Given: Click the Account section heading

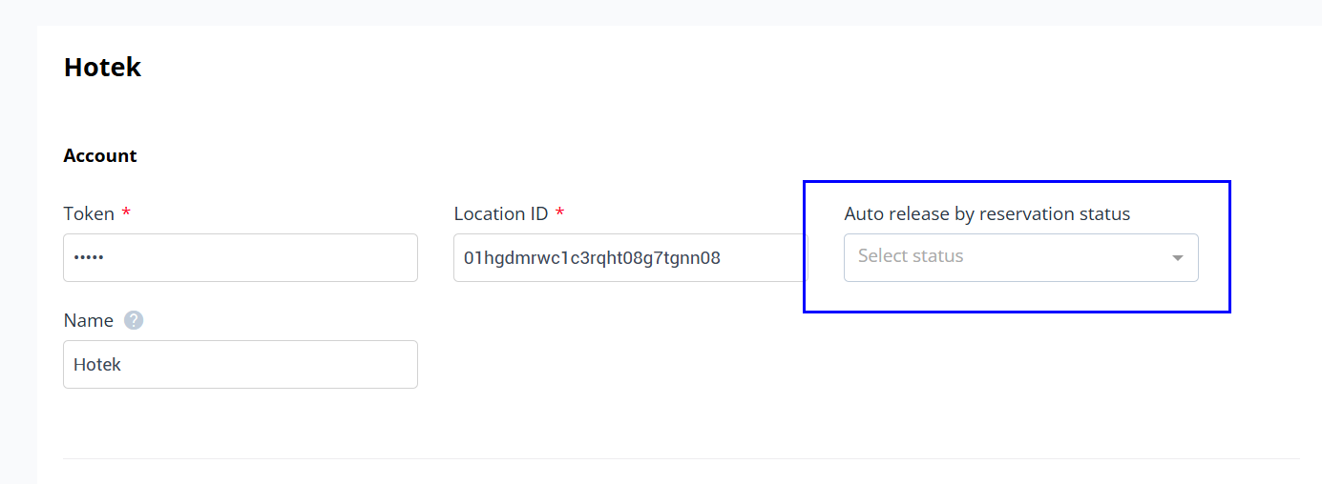Looking at the screenshot, I should coord(100,155).
